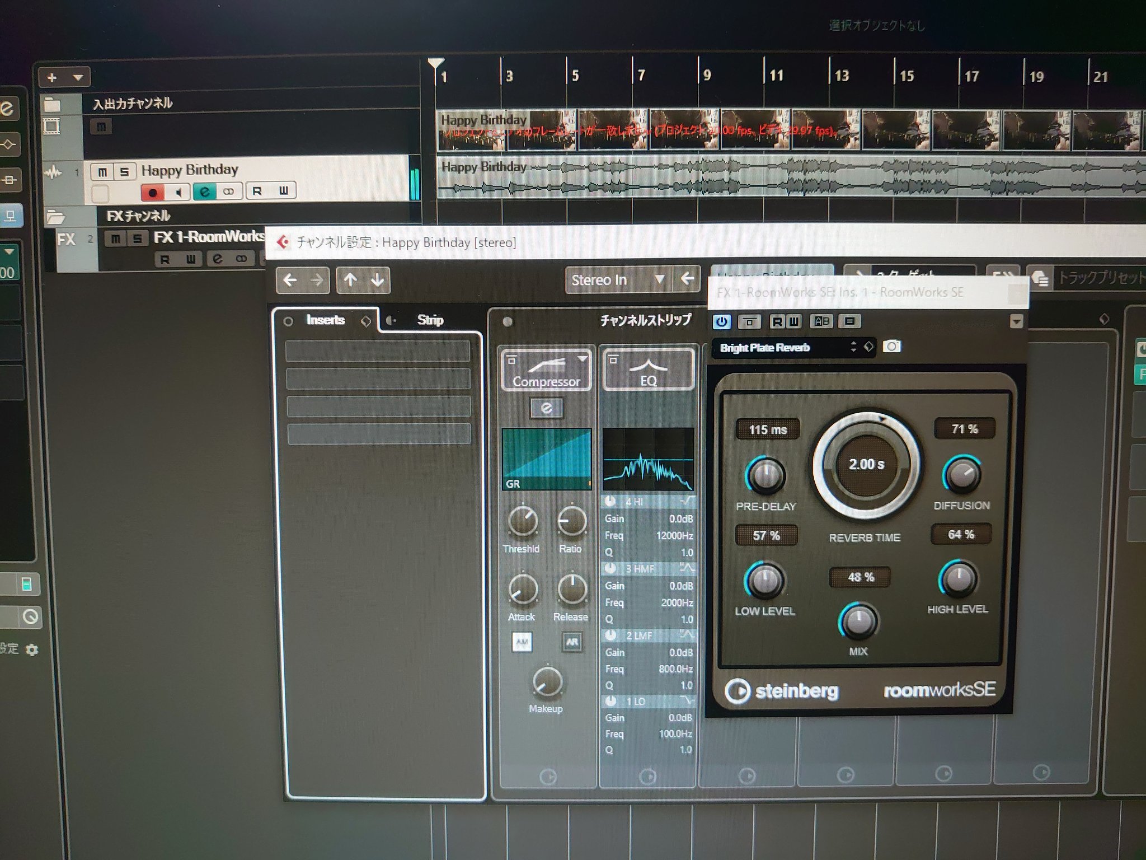This screenshot has height=860, width=1146.
Task: Click the compressor Attack knob
Action: (523, 589)
